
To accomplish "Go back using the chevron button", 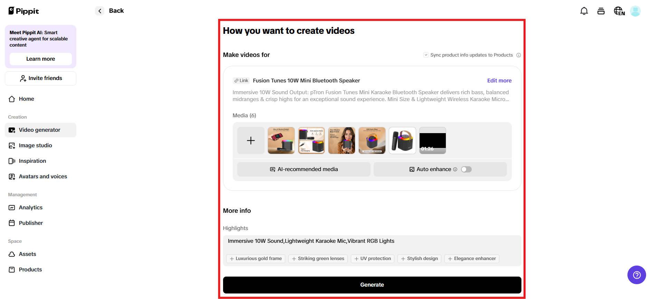I will pos(99,11).
